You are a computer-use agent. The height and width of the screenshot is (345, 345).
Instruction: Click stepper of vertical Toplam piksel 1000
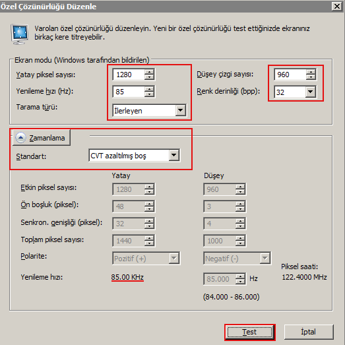pos(240,241)
